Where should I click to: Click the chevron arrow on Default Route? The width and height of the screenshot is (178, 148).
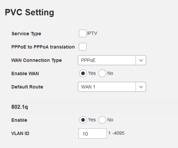(141, 87)
